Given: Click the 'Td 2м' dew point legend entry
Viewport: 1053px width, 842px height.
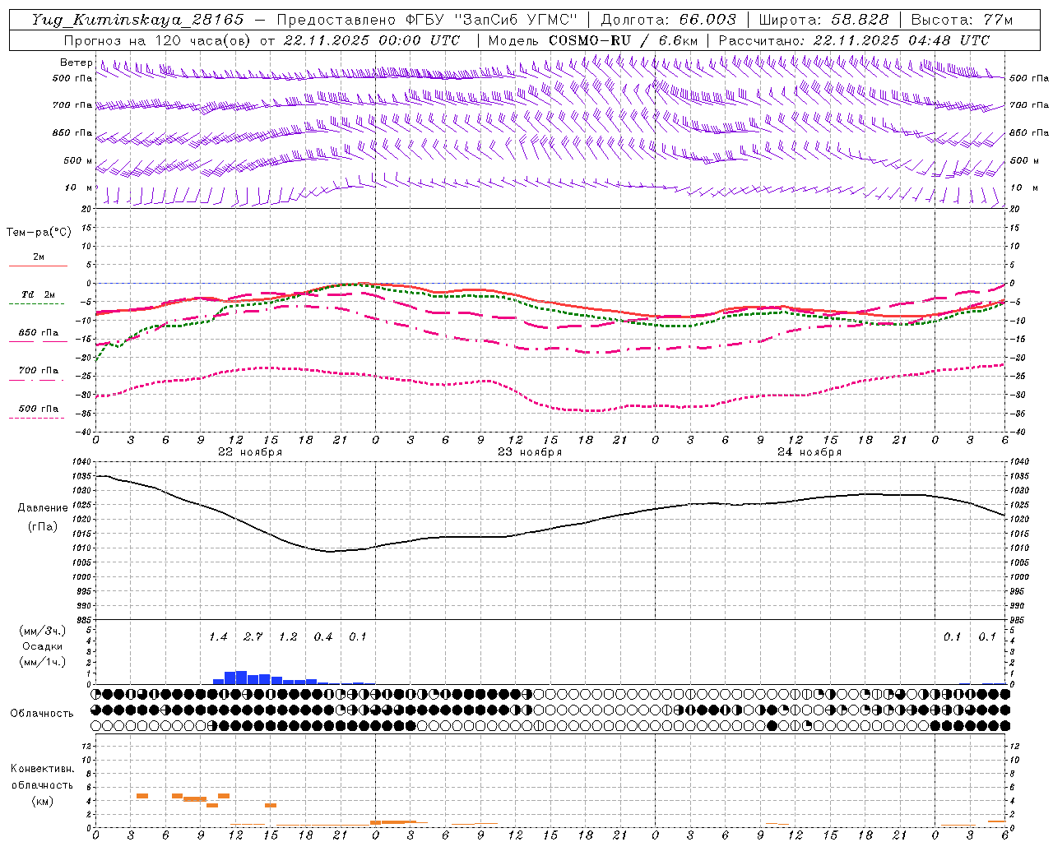Looking at the screenshot, I should click(x=39, y=294).
